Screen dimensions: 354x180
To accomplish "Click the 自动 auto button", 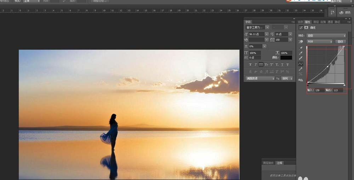I will pyautogui.click(x=341, y=41).
